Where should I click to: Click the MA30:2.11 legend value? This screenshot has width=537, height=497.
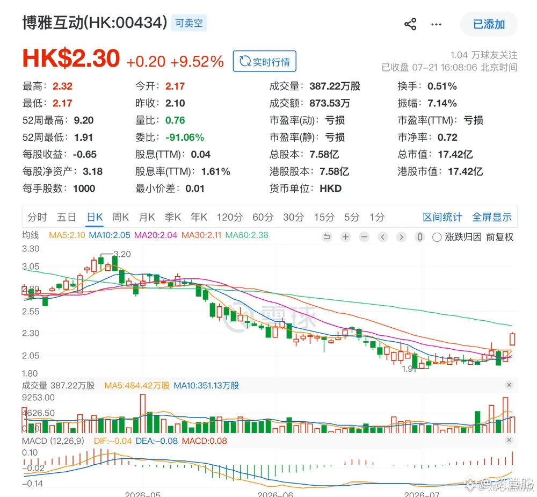[201, 235]
